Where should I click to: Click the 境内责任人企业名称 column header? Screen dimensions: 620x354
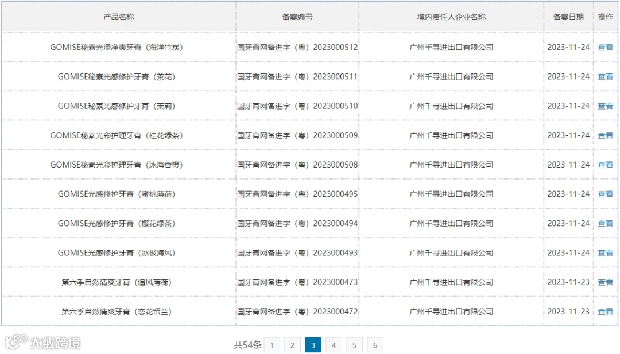[x=451, y=17]
